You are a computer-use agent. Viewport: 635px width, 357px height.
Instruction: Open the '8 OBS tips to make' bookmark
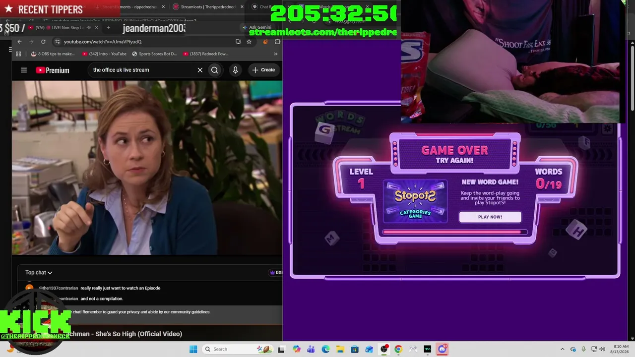pos(53,54)
